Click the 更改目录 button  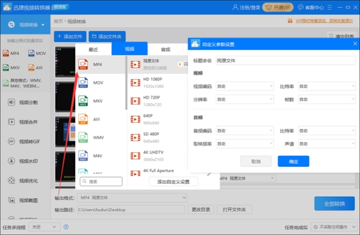[x=201, y=210]
